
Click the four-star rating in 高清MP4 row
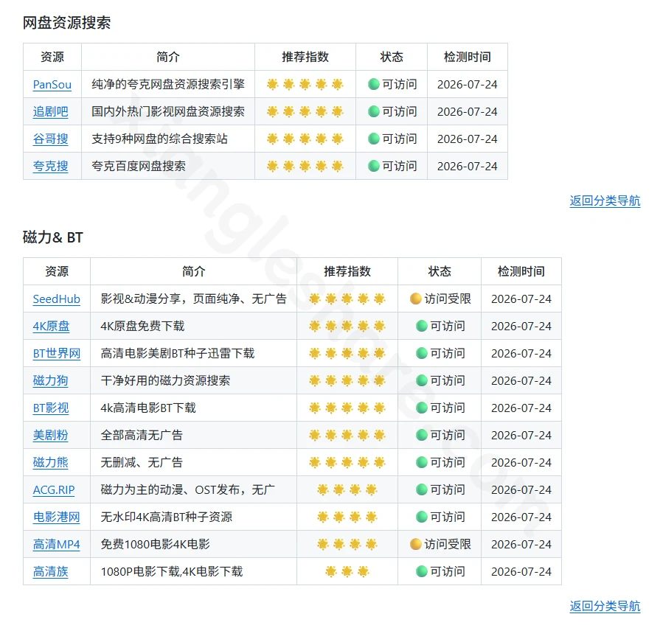[x=347, y=544]
